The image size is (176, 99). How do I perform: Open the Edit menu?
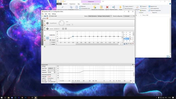click(46, 14)
